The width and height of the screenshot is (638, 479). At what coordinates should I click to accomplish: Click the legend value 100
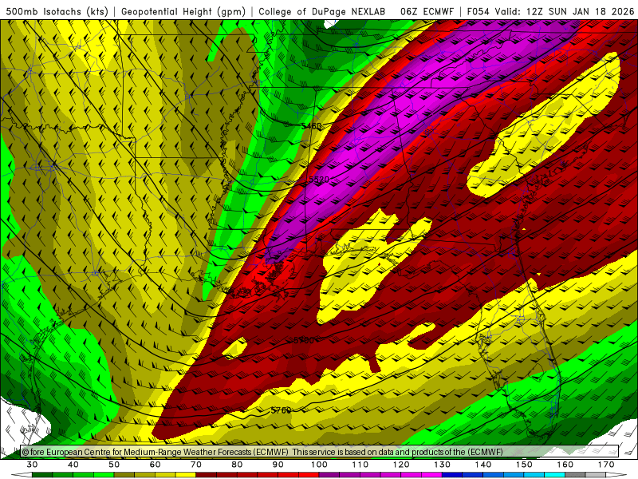319,465
